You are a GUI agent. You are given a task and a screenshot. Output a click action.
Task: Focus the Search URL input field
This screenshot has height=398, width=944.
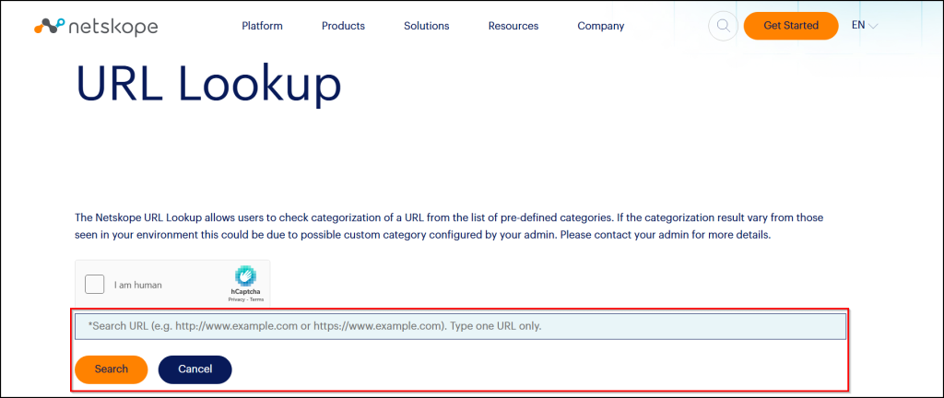click(459, 326)
